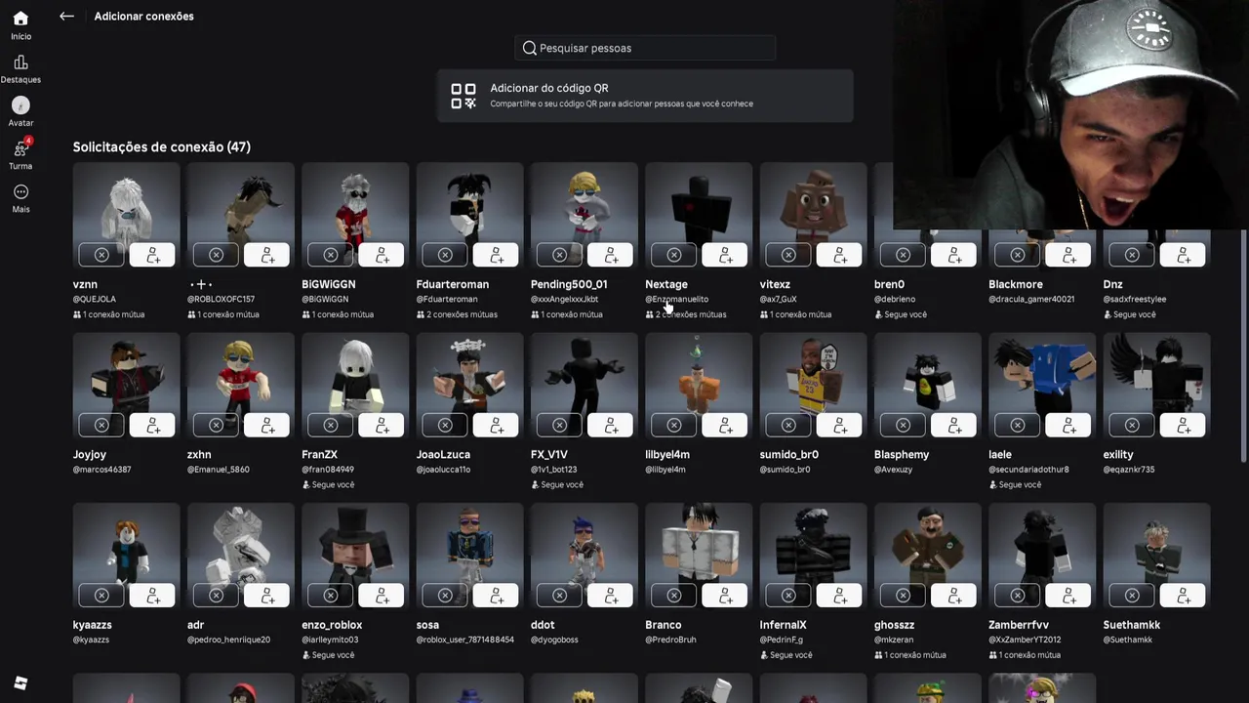This screenshot has width=1249, height=703.
Task: Accept request from BiGWiGGN
Action: click(x=382, y=255)
